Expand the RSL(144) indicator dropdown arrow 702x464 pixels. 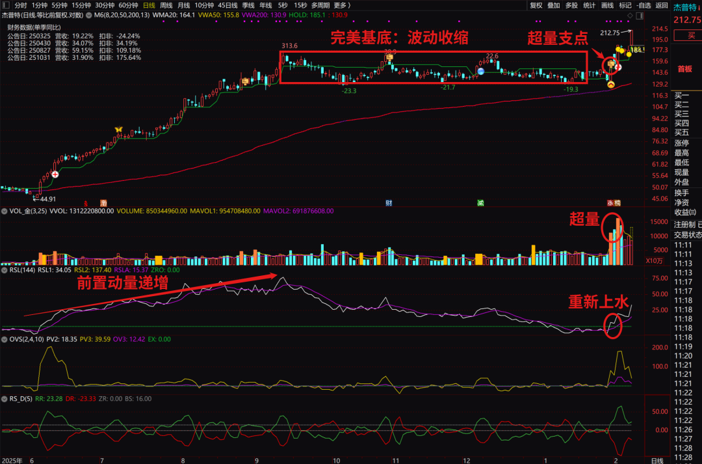pyautogui.click(x=5, y=270)
